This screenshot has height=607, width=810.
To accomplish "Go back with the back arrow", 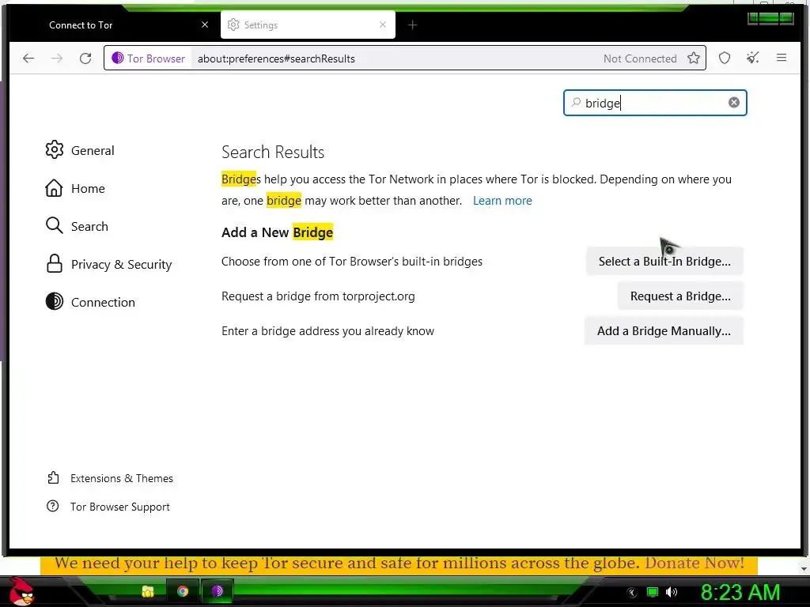I will tap(28, 58).
